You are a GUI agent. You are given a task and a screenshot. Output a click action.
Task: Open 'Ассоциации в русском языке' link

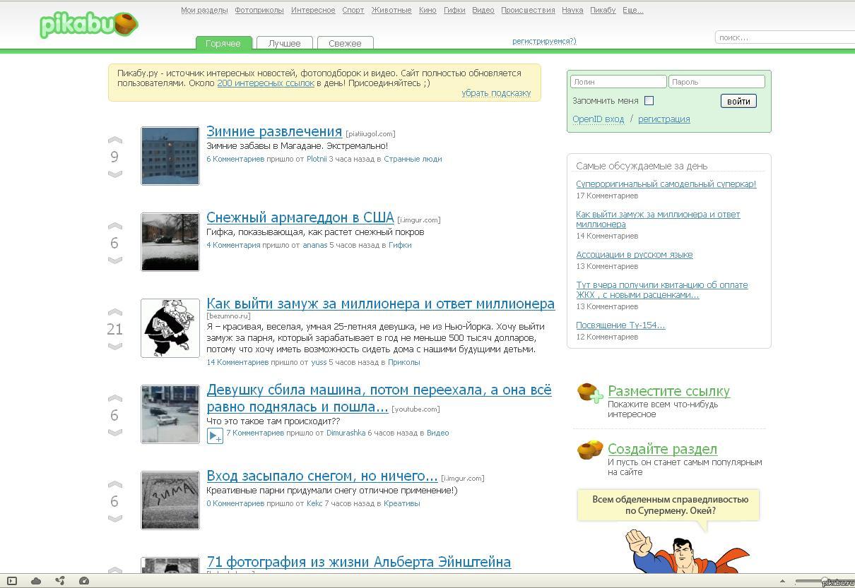pos(635,254)
